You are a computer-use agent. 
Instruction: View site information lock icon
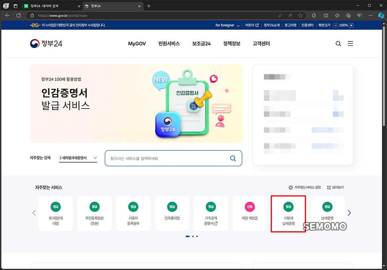point(32,16)
